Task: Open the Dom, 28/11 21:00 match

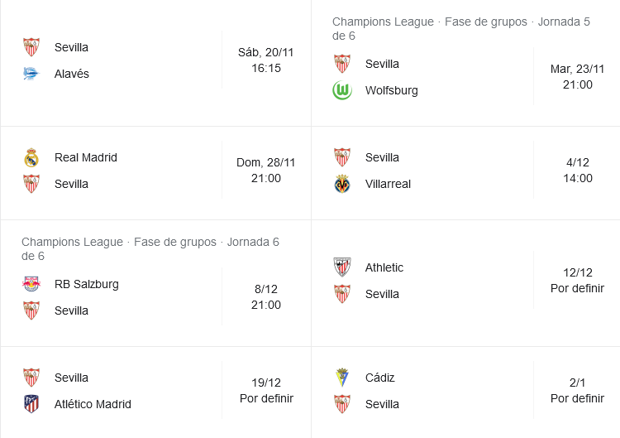Action: (266, 171)
